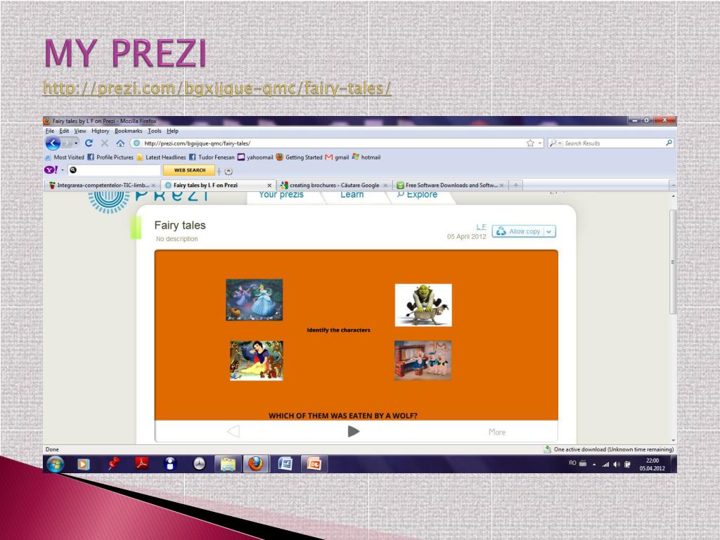The width and height of the screenshot is (720, 540).
Task: Open the Learn page tab
Action: (x=352, y=195)
